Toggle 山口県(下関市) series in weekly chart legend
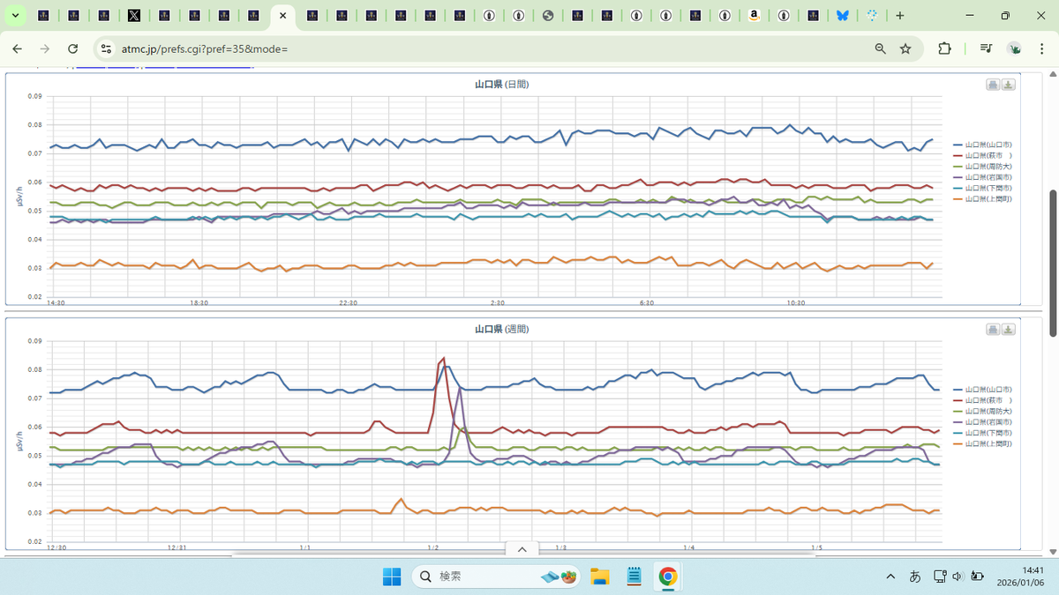The height and width of the screenshot is (595, 1059). 982,433
